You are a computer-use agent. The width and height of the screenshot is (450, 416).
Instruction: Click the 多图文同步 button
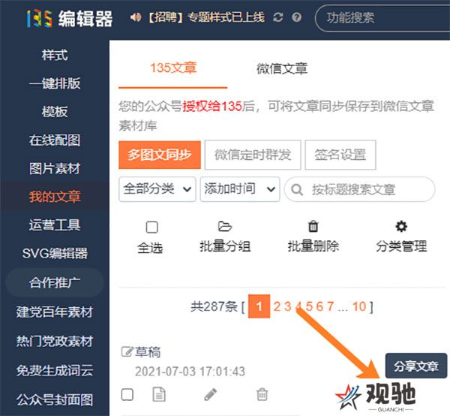(x=160, y=155)
